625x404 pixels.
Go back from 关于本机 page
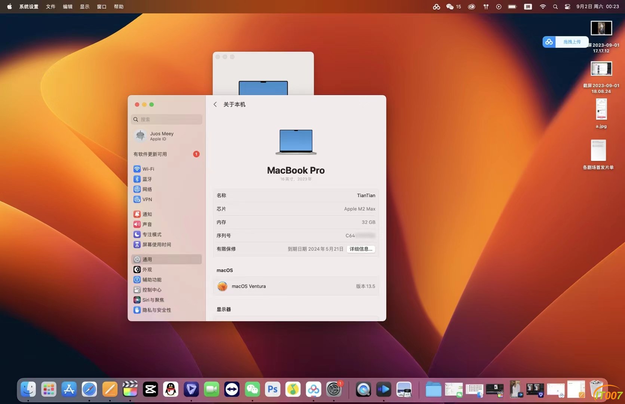pyautogui.click(x=215, y=104)
